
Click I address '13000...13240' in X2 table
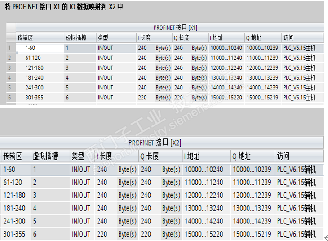click(204, 208)
